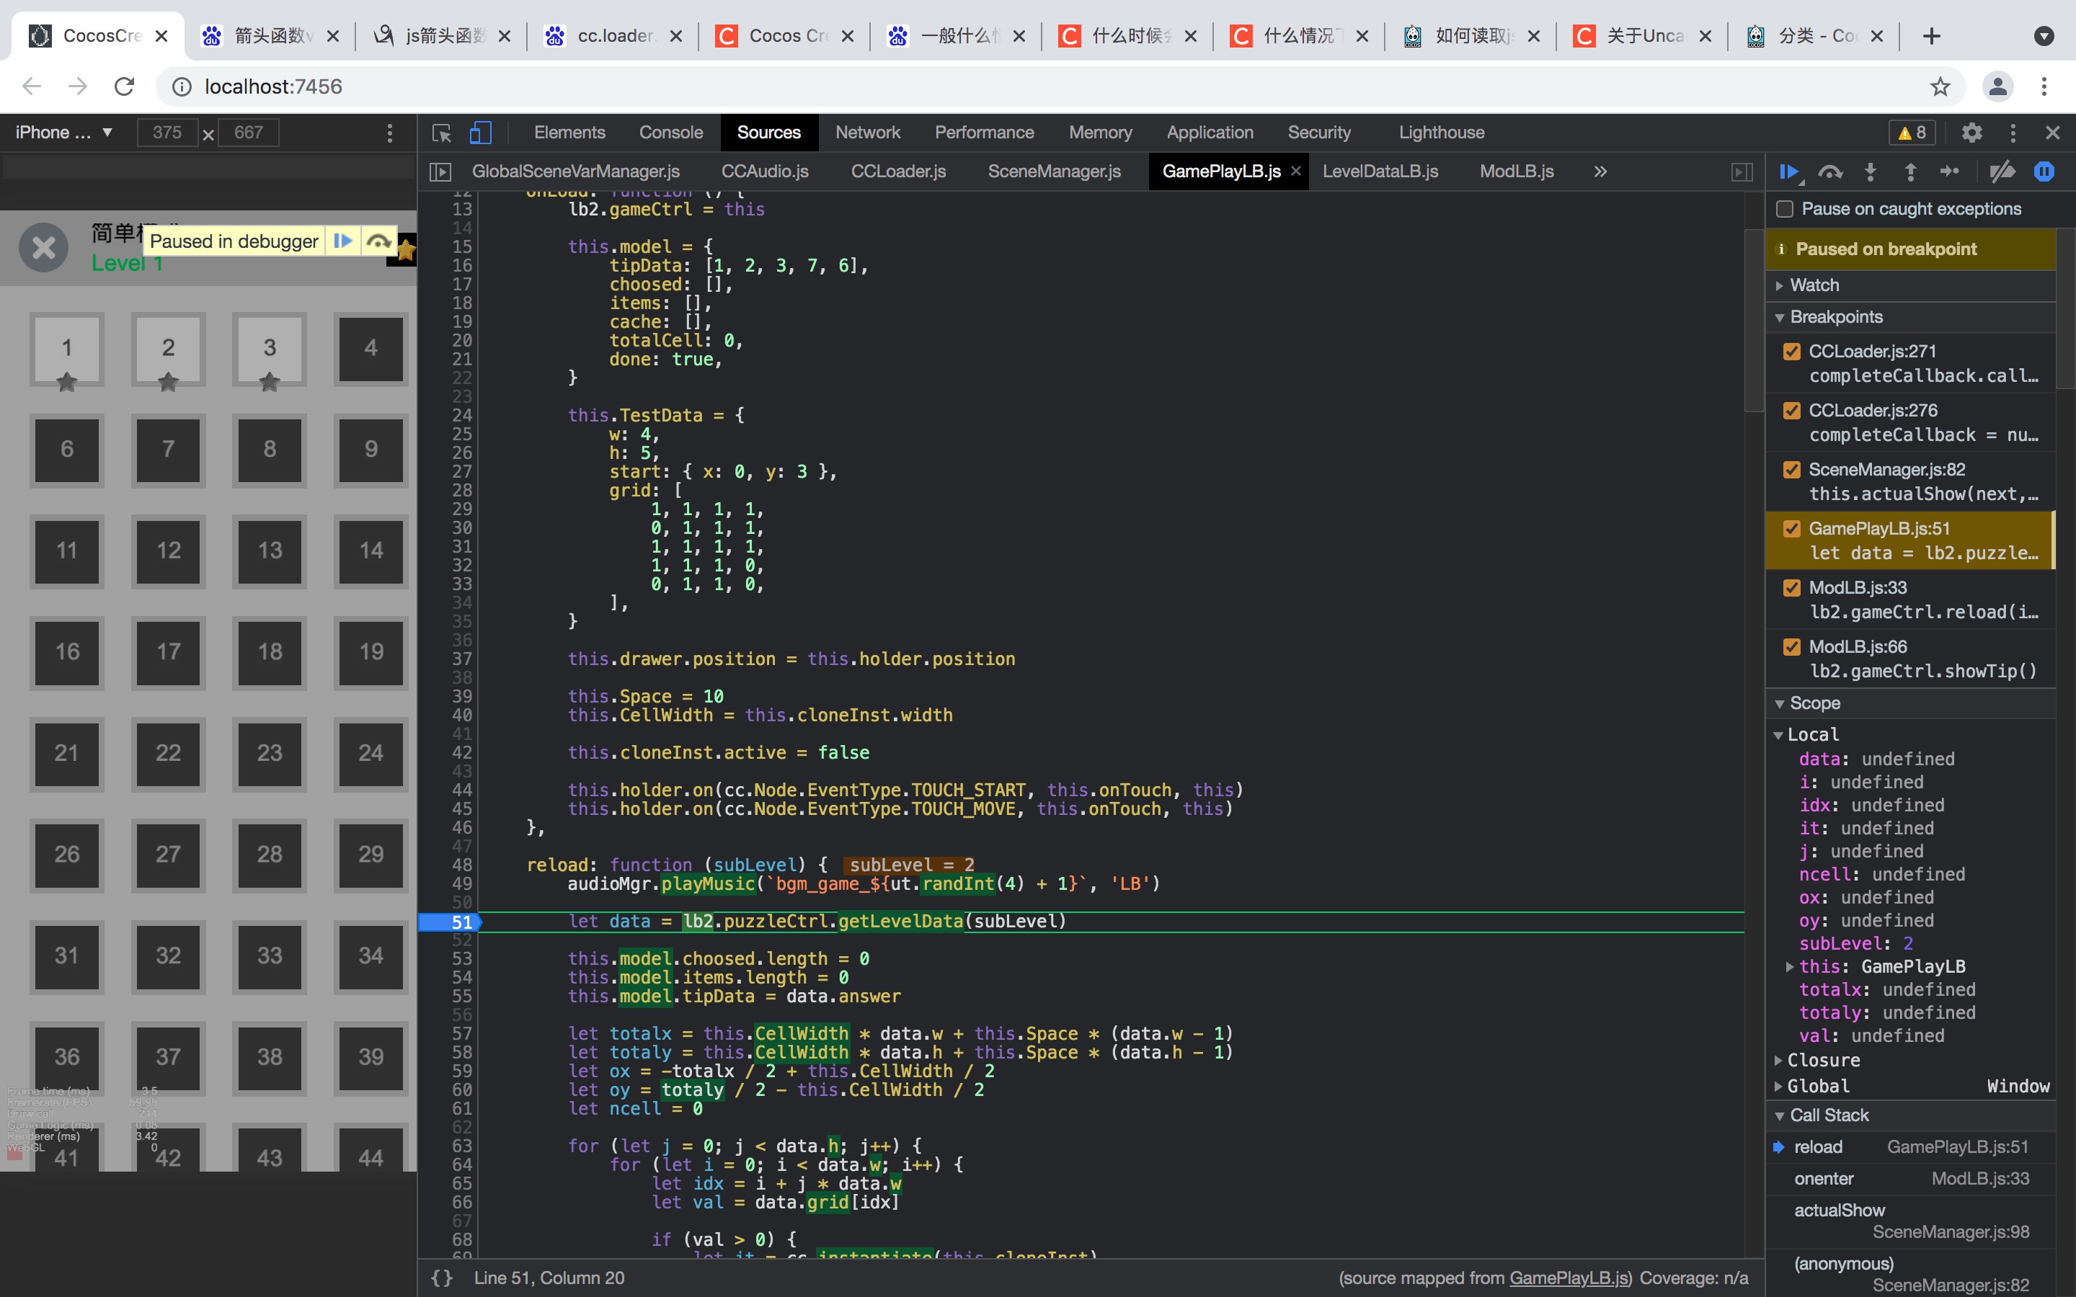Toggle the Deactivate breakpoints icon
This screenshot has width=2076, height=1297.
pyautogui.click(x=2002, y=171)
